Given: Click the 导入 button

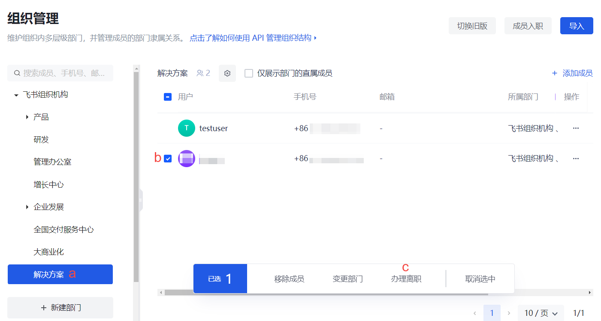Looking at the screenshot, I should click(577, 26).
